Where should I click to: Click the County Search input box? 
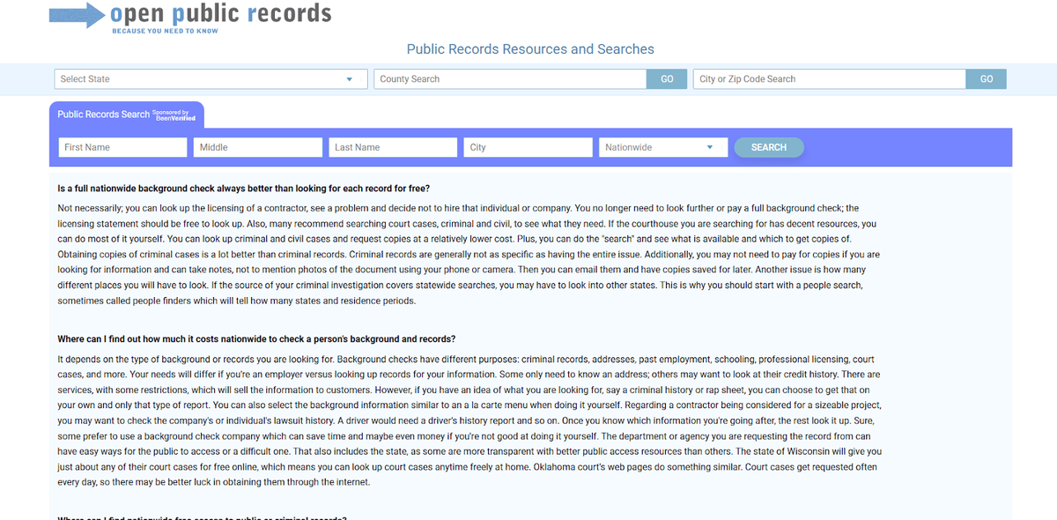pos(511,78)
